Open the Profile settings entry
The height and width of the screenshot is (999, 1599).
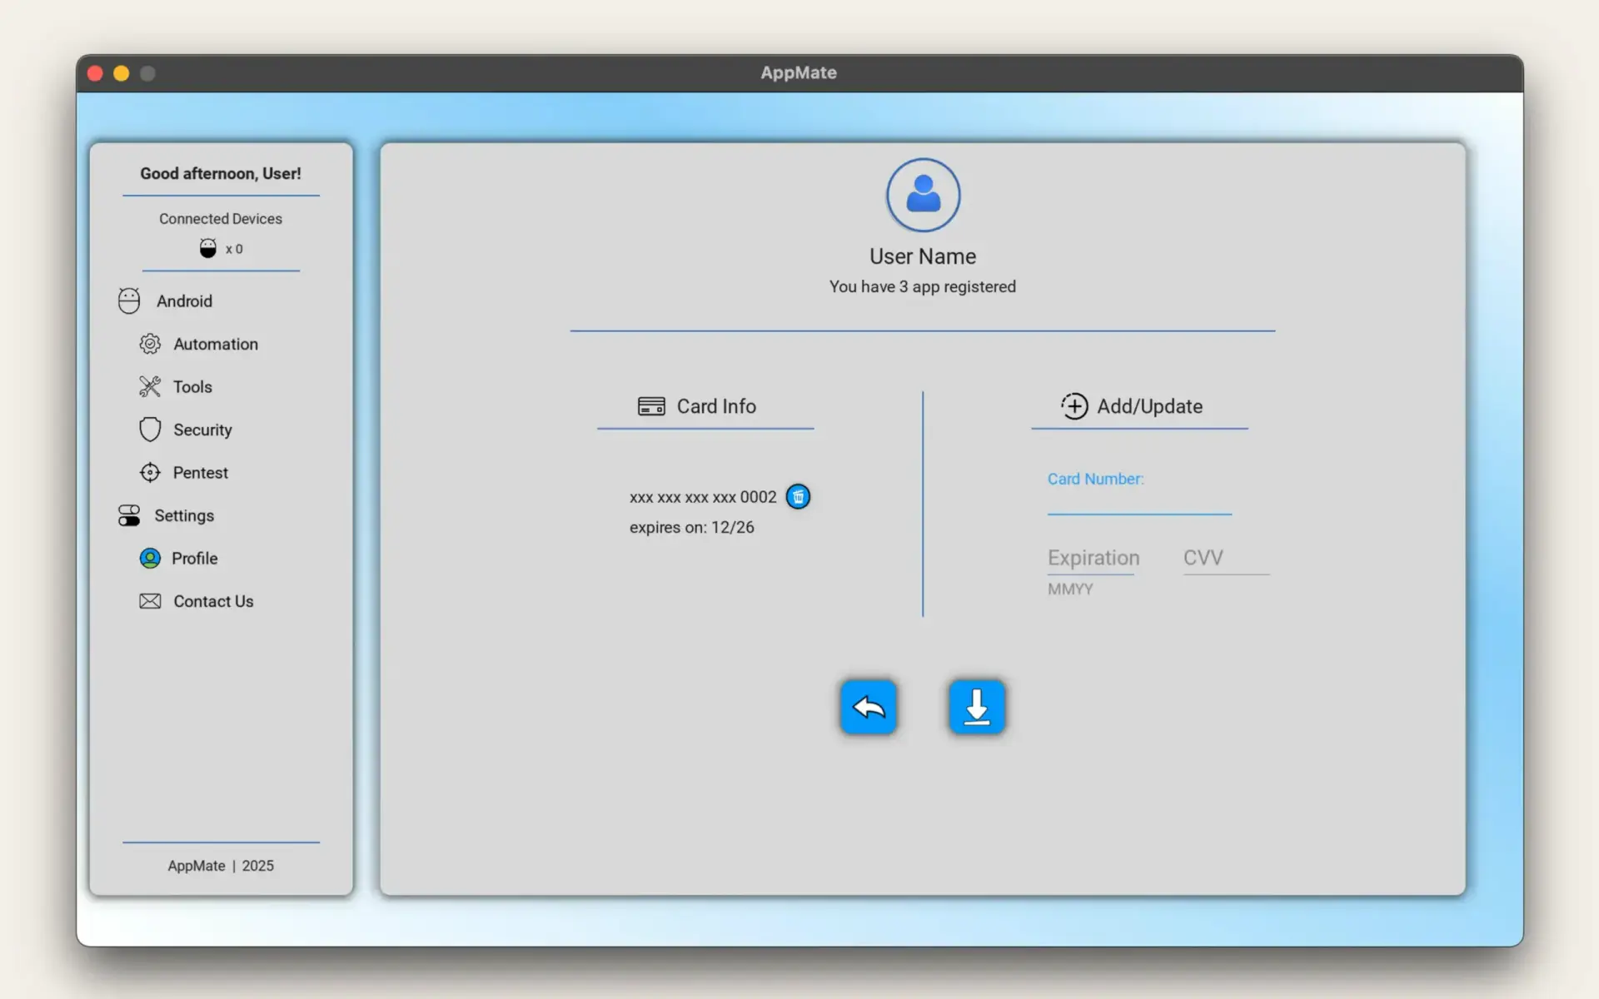[x=195, y=558]
